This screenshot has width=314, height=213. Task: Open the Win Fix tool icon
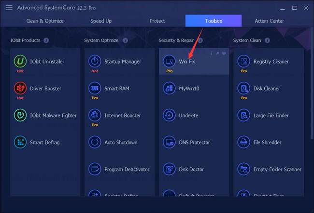pos(169,61)
